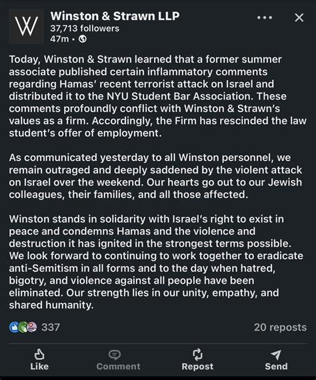The width and height of the screenshot is (316, 380).
Task: Open the three-dot post options menu
Action: tap(265, 17)
